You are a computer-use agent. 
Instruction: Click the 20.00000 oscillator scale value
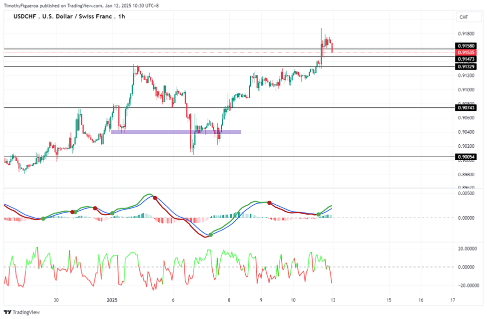click(468, 249)
